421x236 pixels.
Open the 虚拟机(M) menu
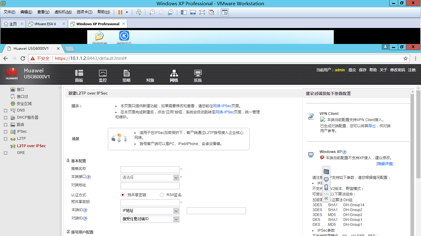[63, 12]
